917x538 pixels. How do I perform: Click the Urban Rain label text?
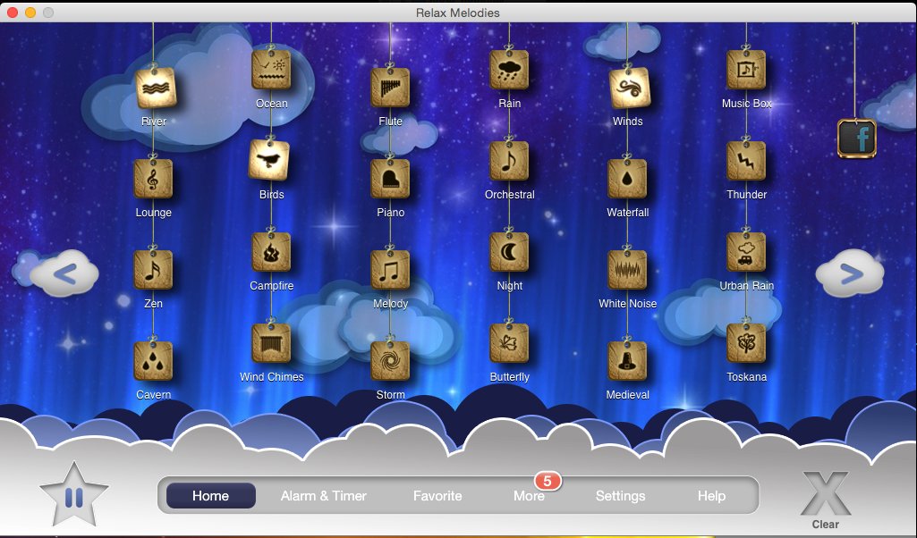[746, 286]
